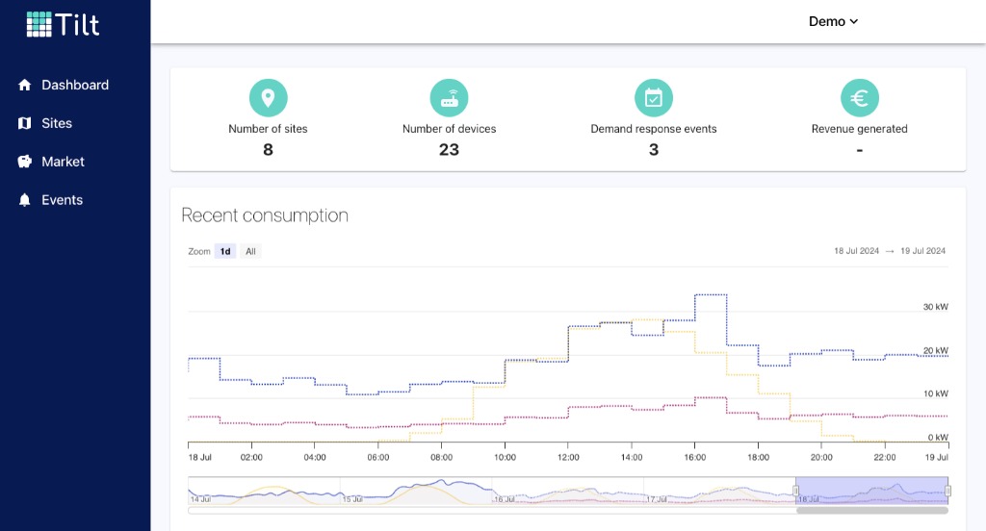Click the navigator range left handle
The image size is (986, 531).
796,491
